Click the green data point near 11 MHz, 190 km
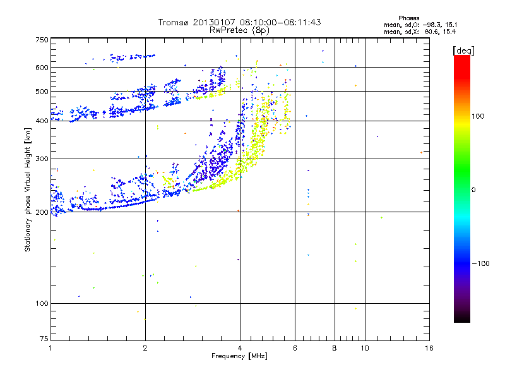The height and width of the screenshot is (379, 505). pos(382,217)
